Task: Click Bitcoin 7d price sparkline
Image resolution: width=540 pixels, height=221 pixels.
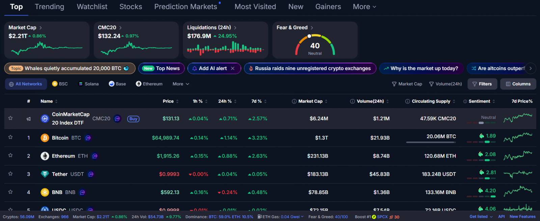Action: pyautogui.click(x=518, y=137)
